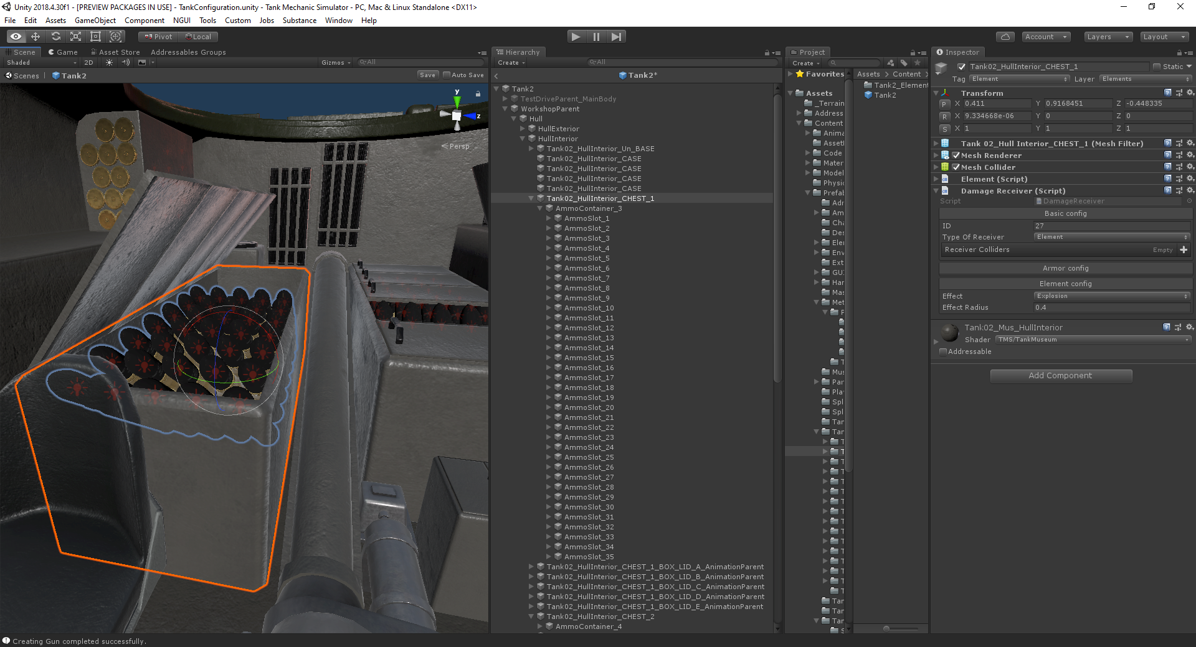Collapse the AmmoContainer_3 tree node
This screenshot has height=647, width=1196.
(540, 208)
